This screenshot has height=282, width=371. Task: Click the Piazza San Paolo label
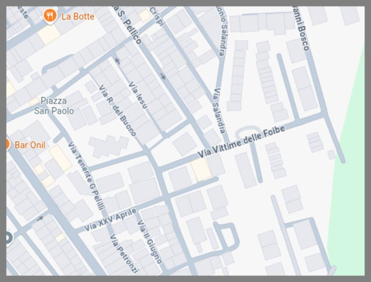[54, 106]
